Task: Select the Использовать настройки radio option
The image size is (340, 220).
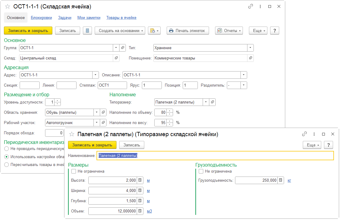Action: [7, 157]
